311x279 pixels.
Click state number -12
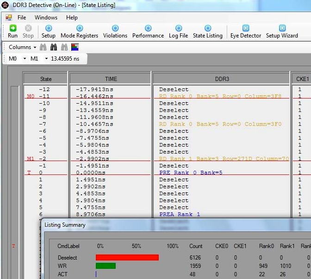44,89
